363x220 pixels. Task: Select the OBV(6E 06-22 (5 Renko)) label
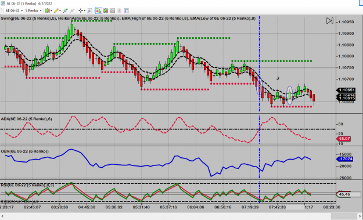25,152
